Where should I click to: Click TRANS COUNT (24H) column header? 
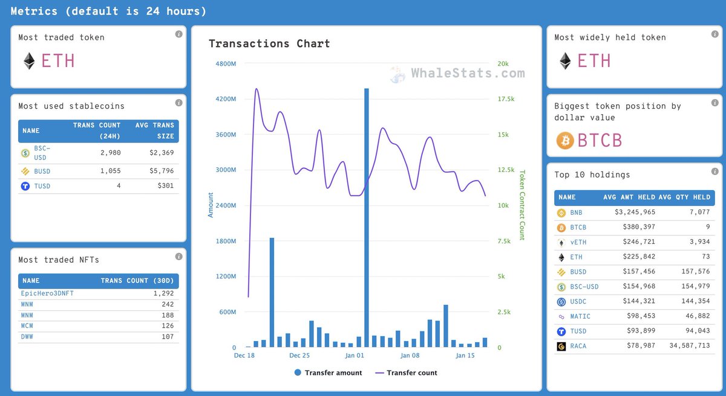[x=96, y=130]
